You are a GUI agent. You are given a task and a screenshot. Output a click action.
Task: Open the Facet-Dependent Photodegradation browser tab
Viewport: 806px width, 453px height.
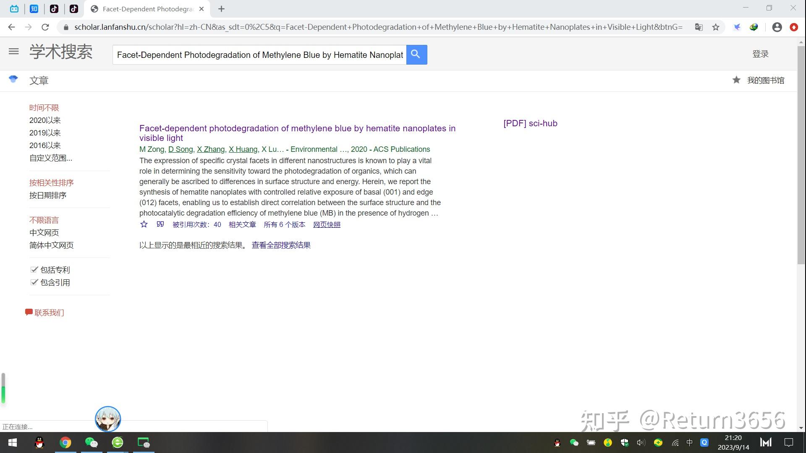pos(147,9)
